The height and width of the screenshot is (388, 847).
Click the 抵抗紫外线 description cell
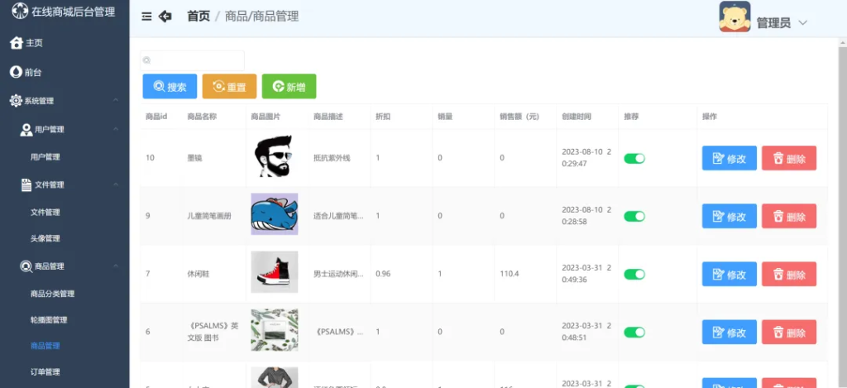click(x=332, y=158)
